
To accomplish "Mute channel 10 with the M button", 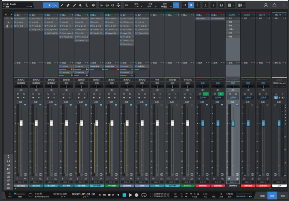I will point(154,94).
